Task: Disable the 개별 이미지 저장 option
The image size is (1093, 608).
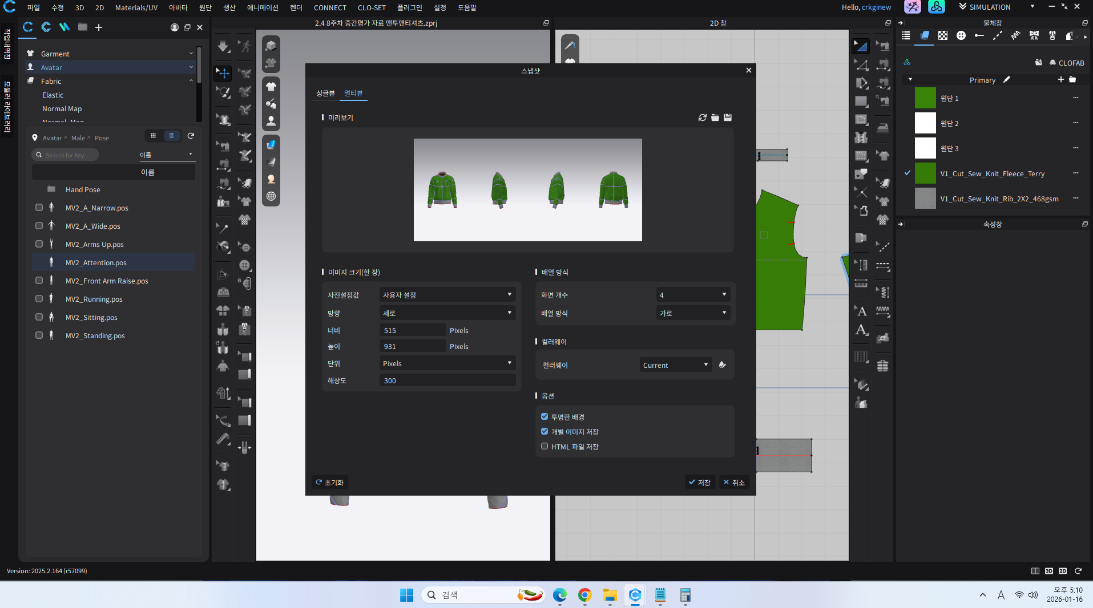Action: 545,432
